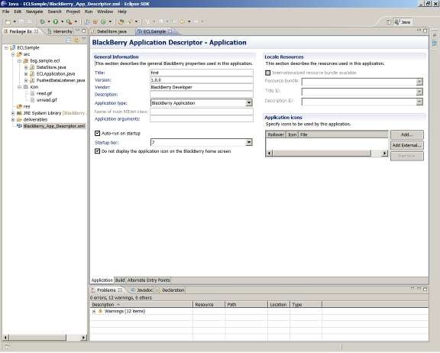Click the Add... button for icons
The image size is (440, 353).
(407, 134)
